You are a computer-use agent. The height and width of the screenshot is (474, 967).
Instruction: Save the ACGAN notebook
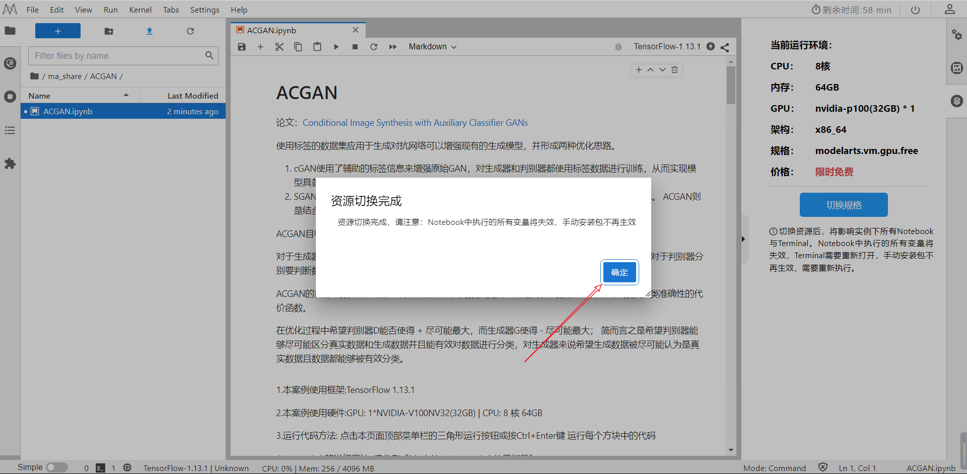pyautogui.click(x=242, y=47)
